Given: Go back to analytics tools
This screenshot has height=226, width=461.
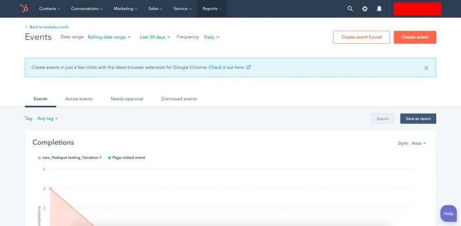Looking at the screenshot, I should click(x=47, y=27).
